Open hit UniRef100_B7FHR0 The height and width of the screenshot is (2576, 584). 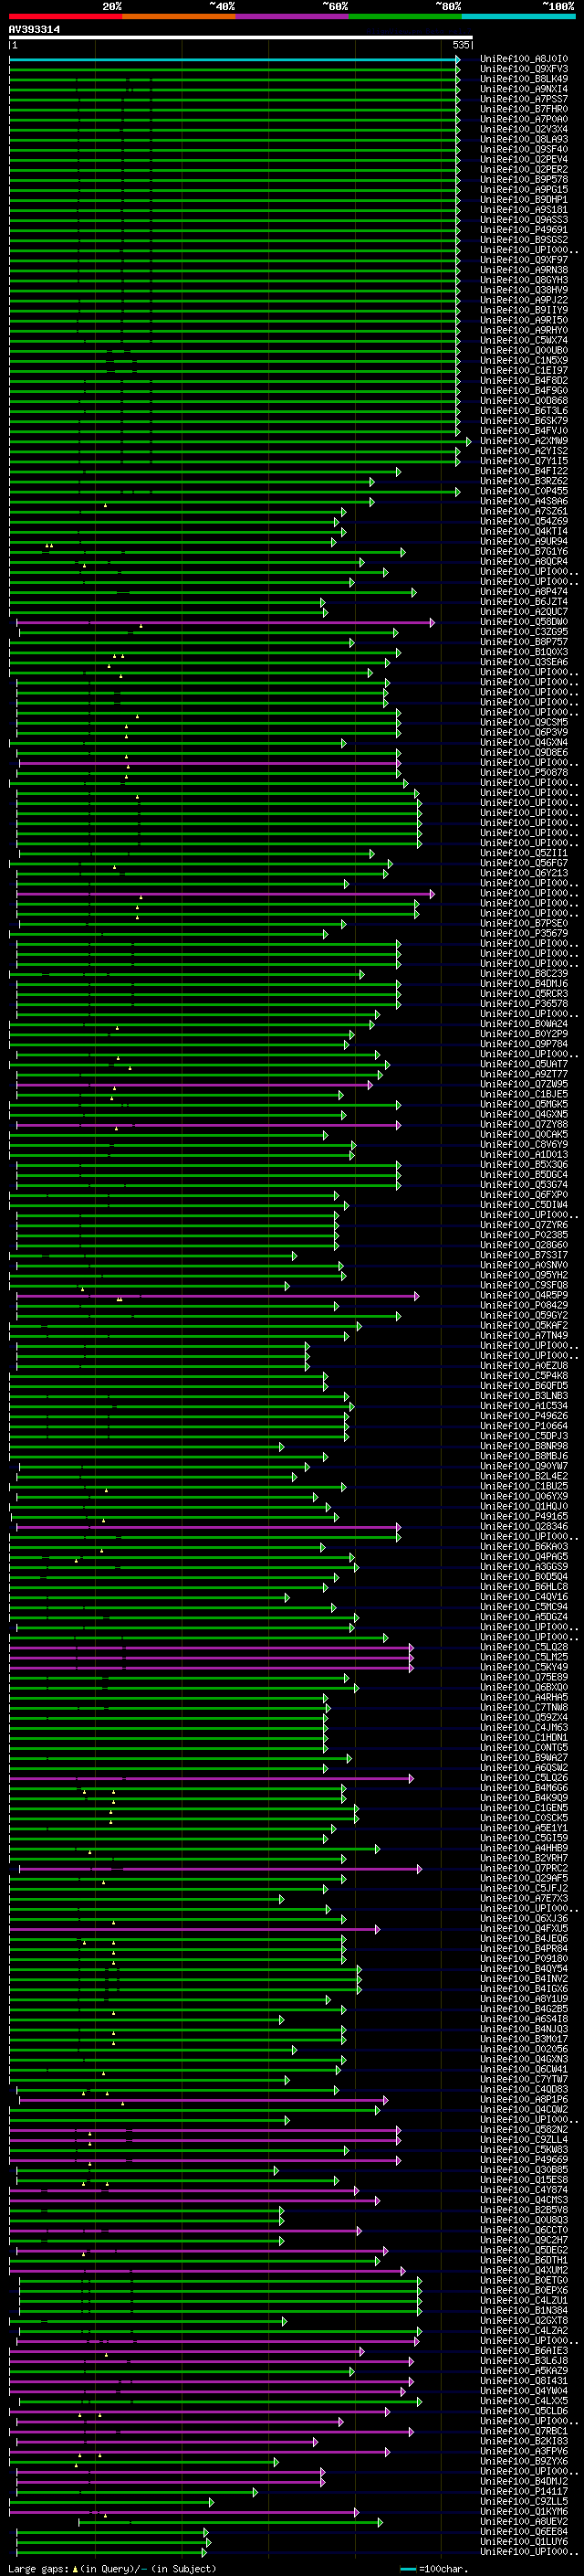[524, 109]
